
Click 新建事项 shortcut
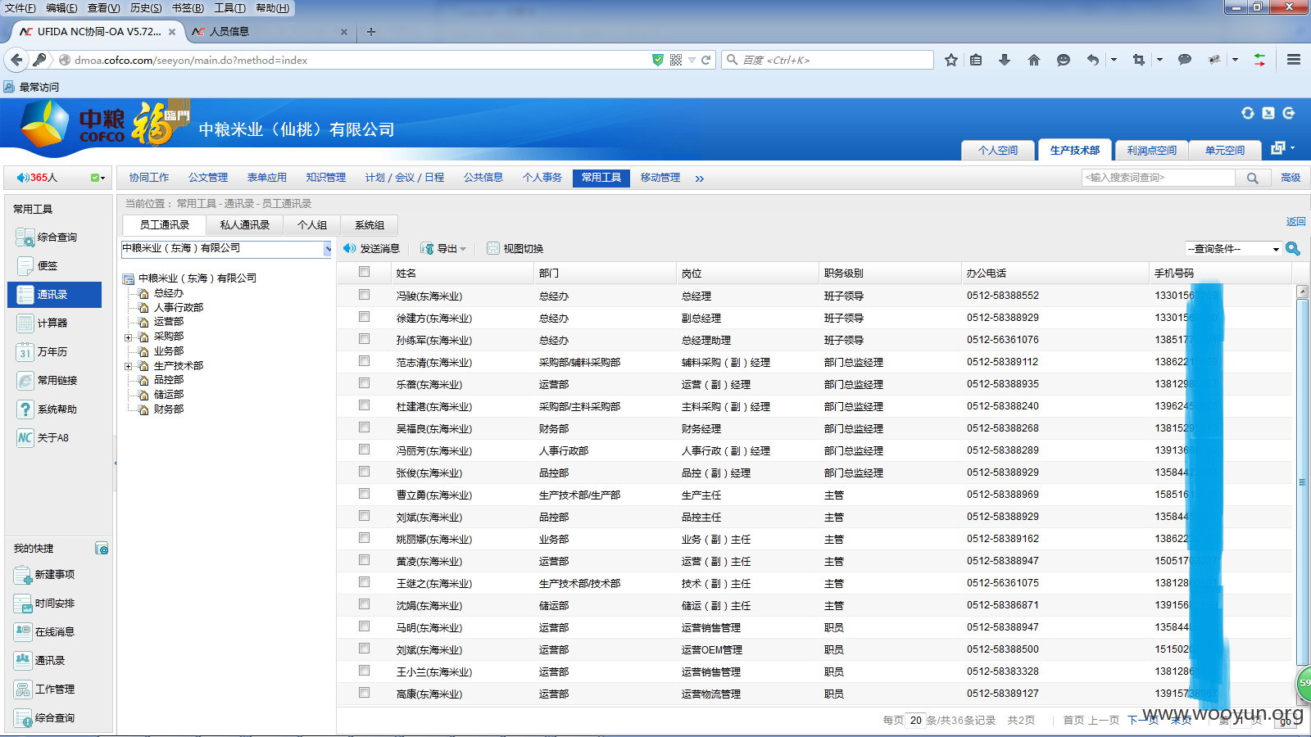[44, 575]
